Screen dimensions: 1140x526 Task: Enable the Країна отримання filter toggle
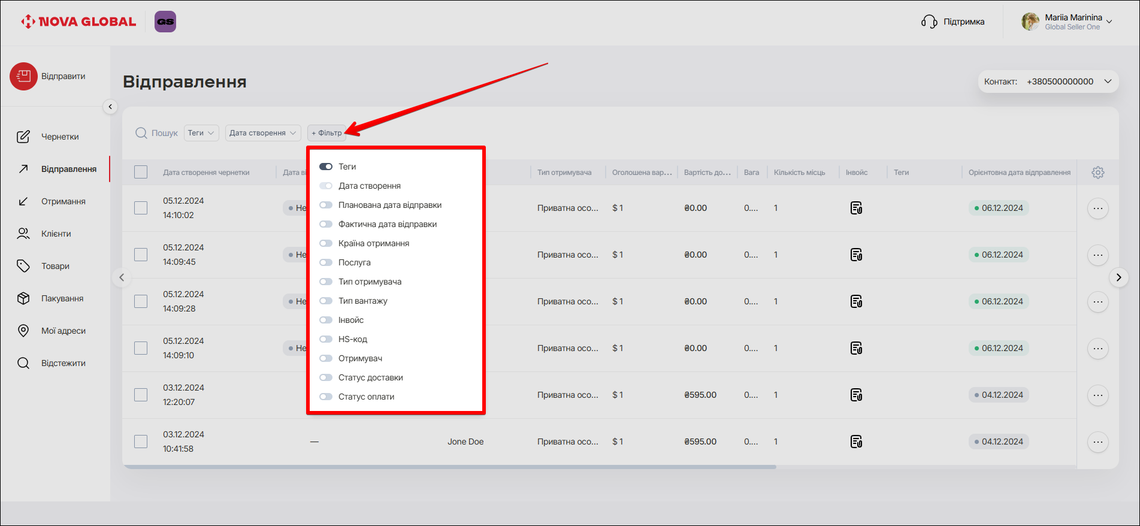point(326,243)
